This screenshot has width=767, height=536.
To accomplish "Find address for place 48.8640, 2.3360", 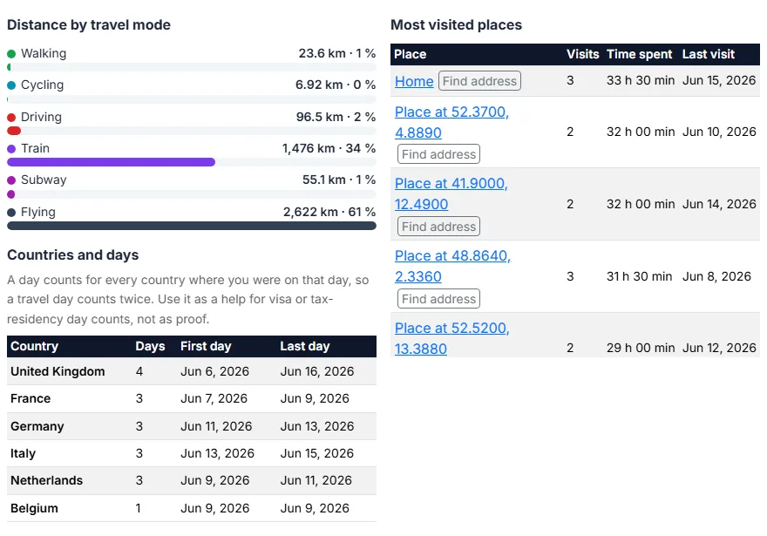I will pyautogui.click(x=438, y=299).
